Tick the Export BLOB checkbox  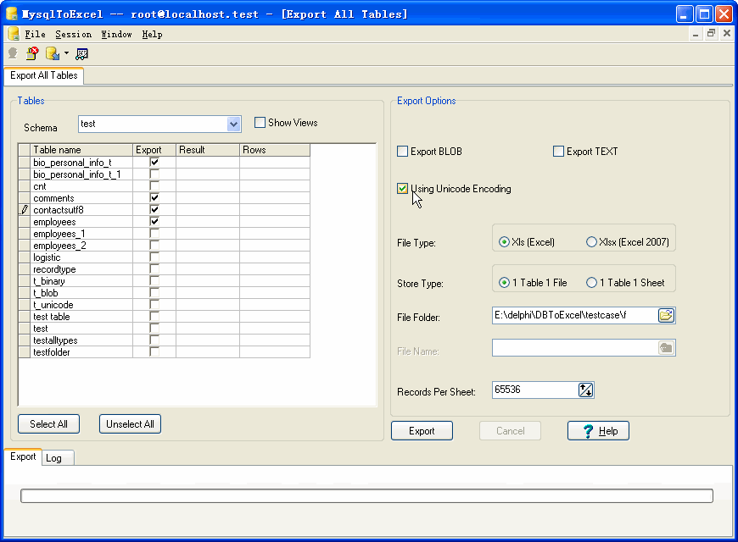point(402,152)
